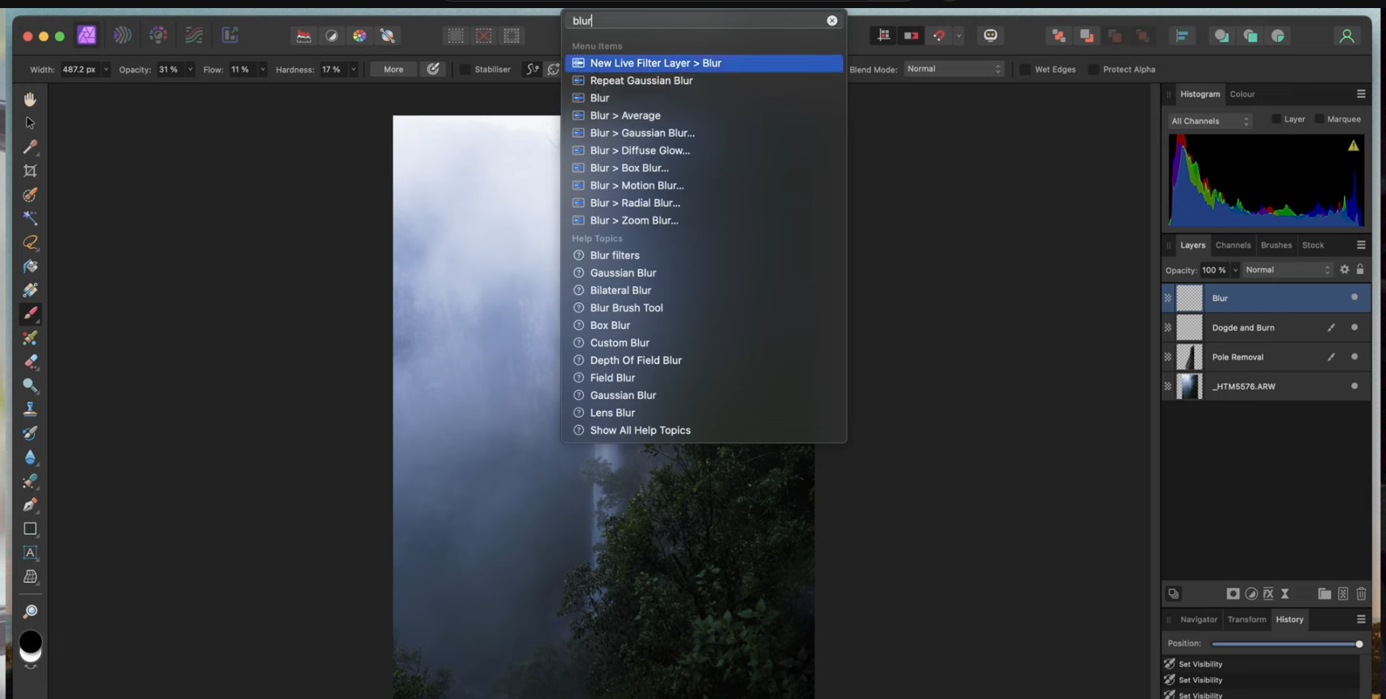1386x699 pixels.
Task: Choose Blur > Motion Blur... menu item
Action: pyautogui.click(x=703, y=185)
